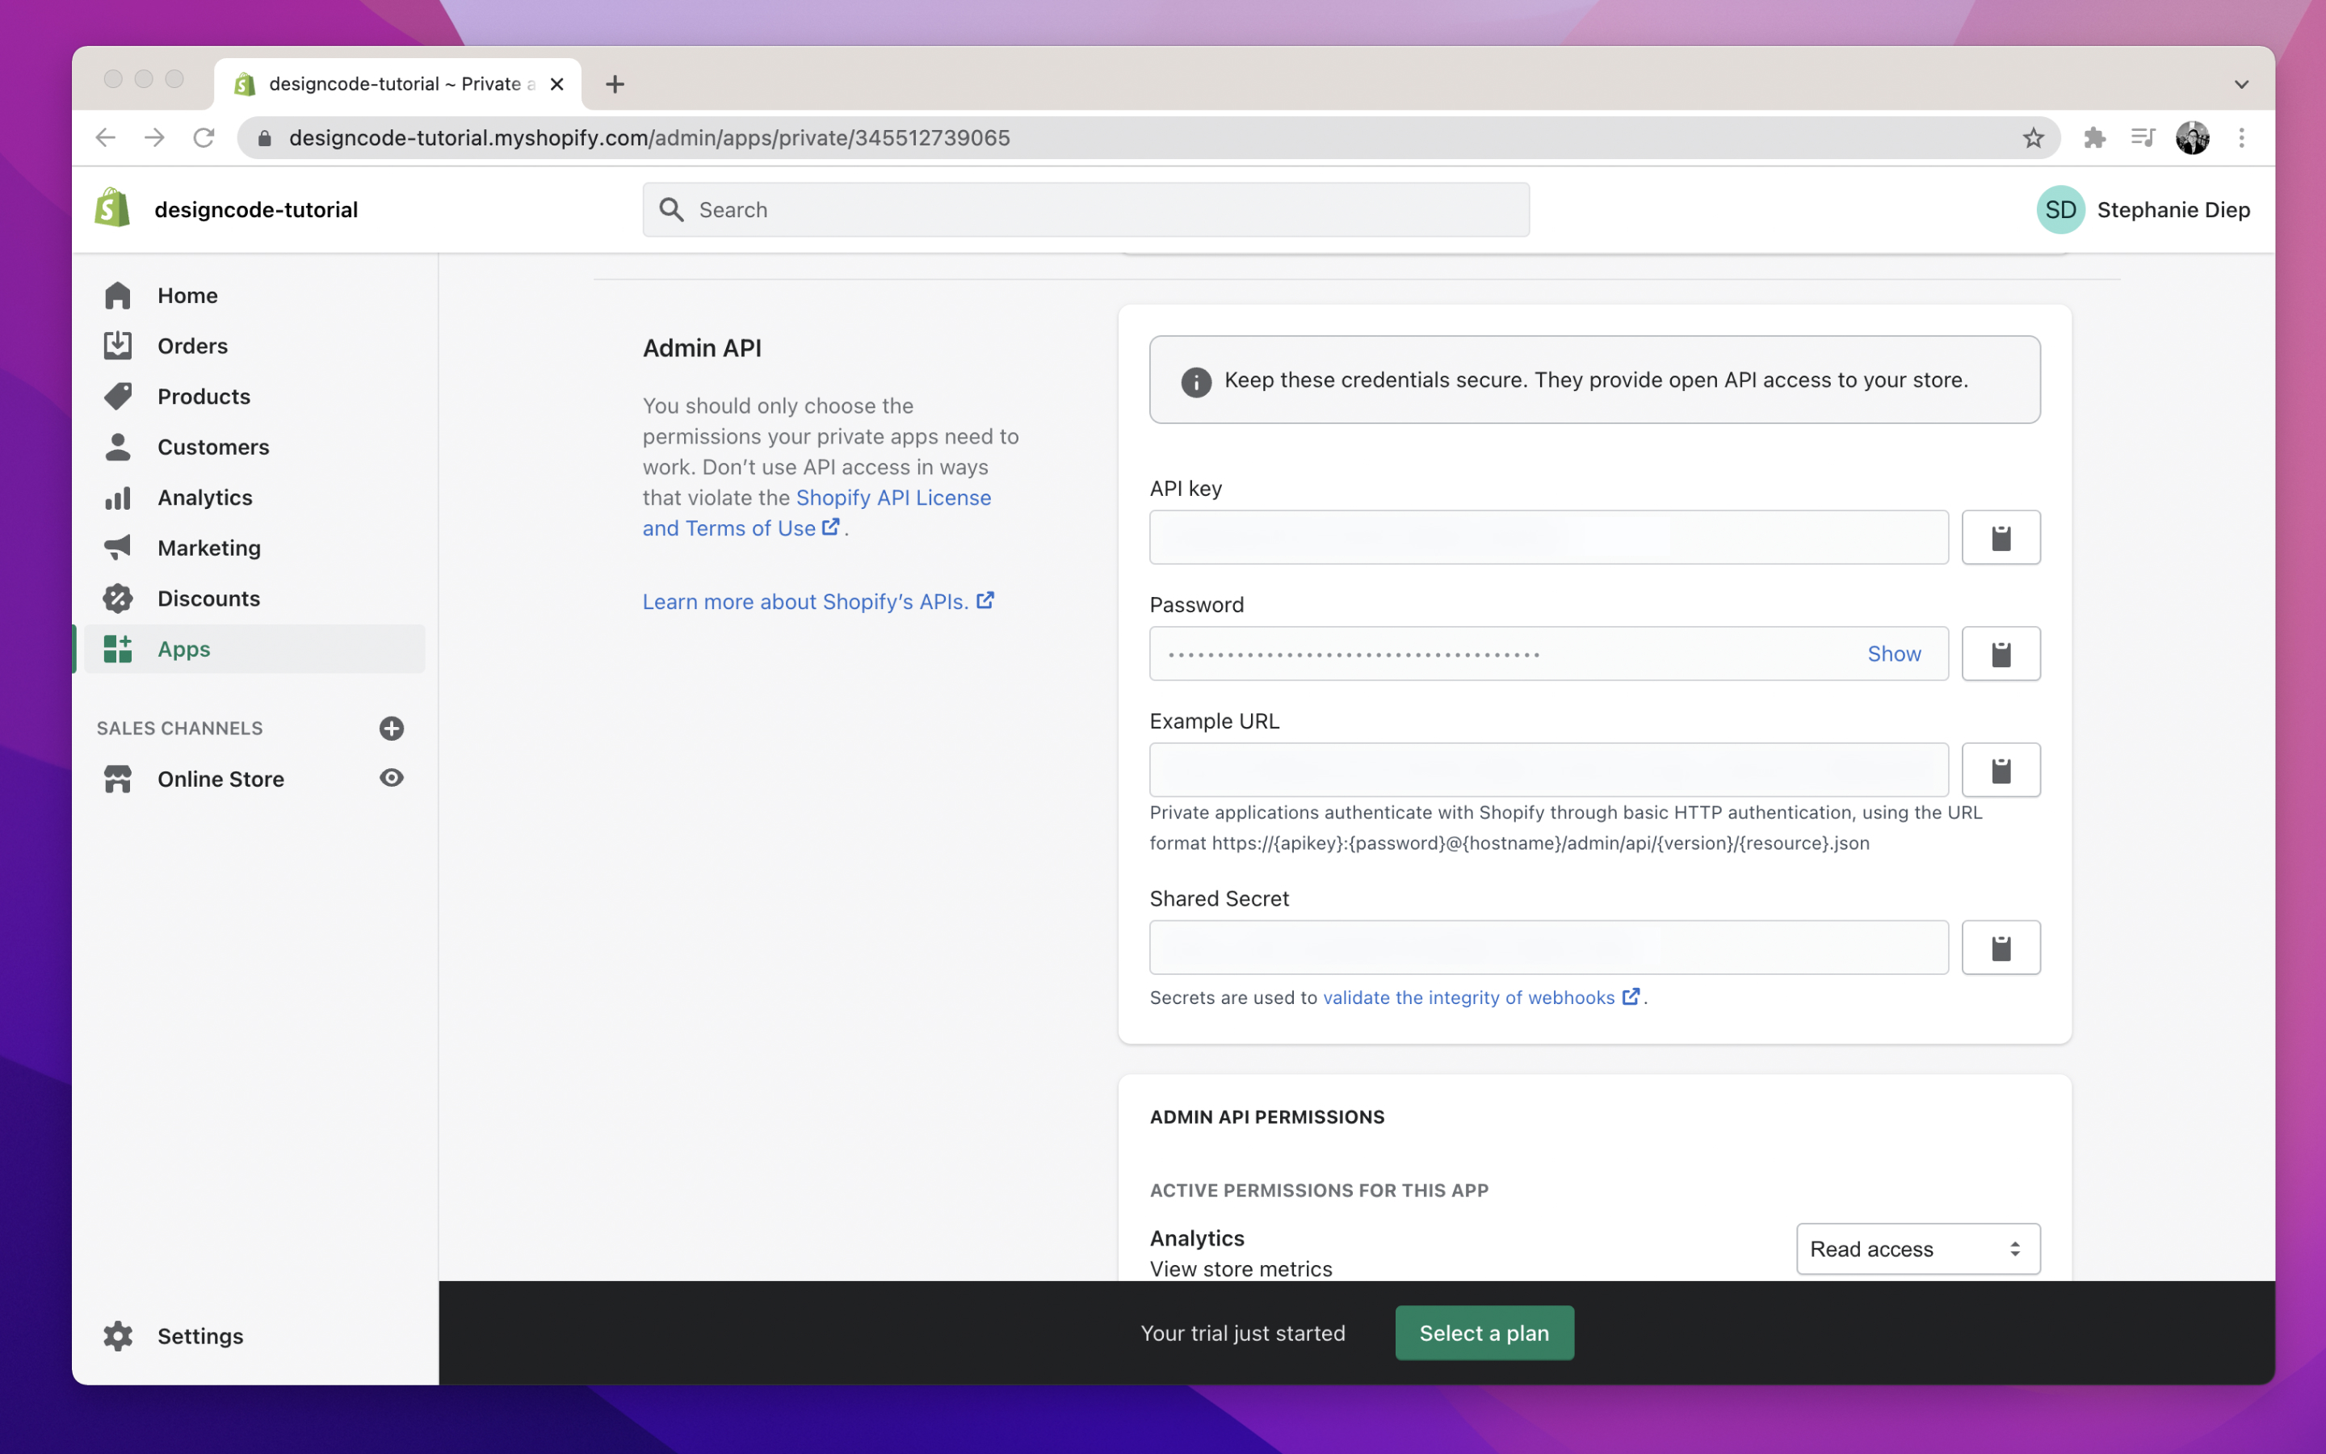Add a new sales channel
2326x1454 pixels.
pyautogui.click(x=391, y=728)
